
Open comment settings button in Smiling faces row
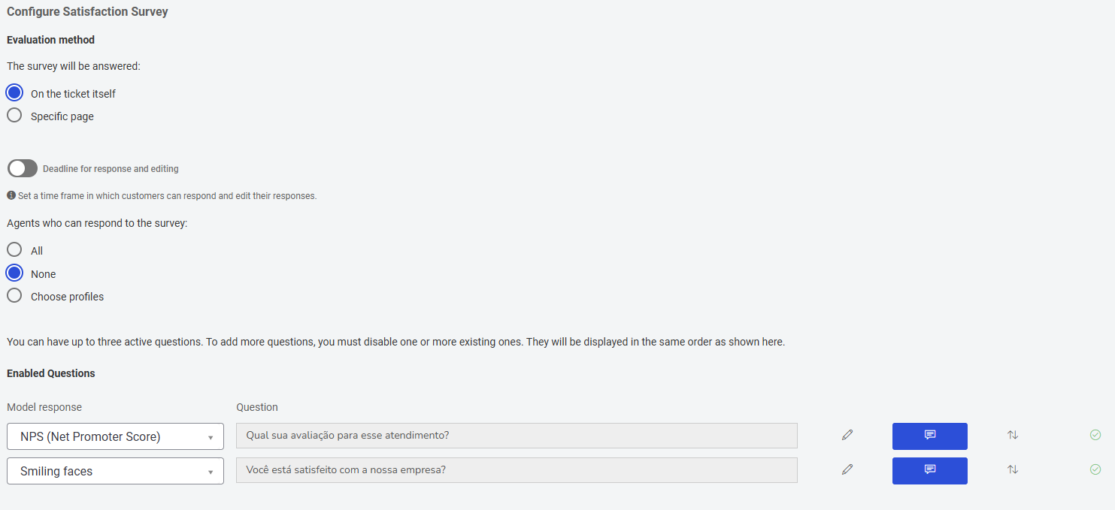(x=929, y=470)
